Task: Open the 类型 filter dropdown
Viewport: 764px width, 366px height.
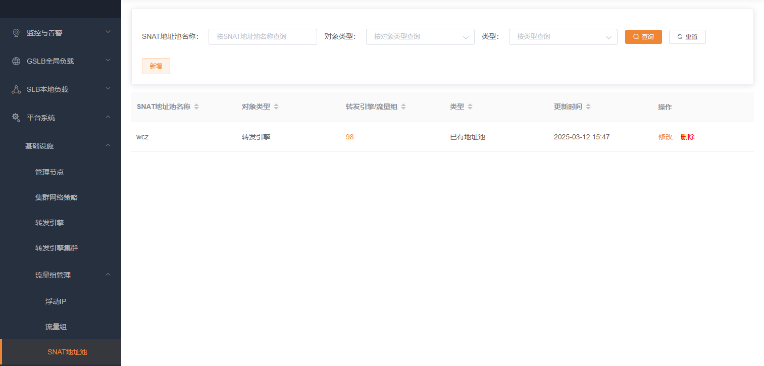Action: click(563, 37)
